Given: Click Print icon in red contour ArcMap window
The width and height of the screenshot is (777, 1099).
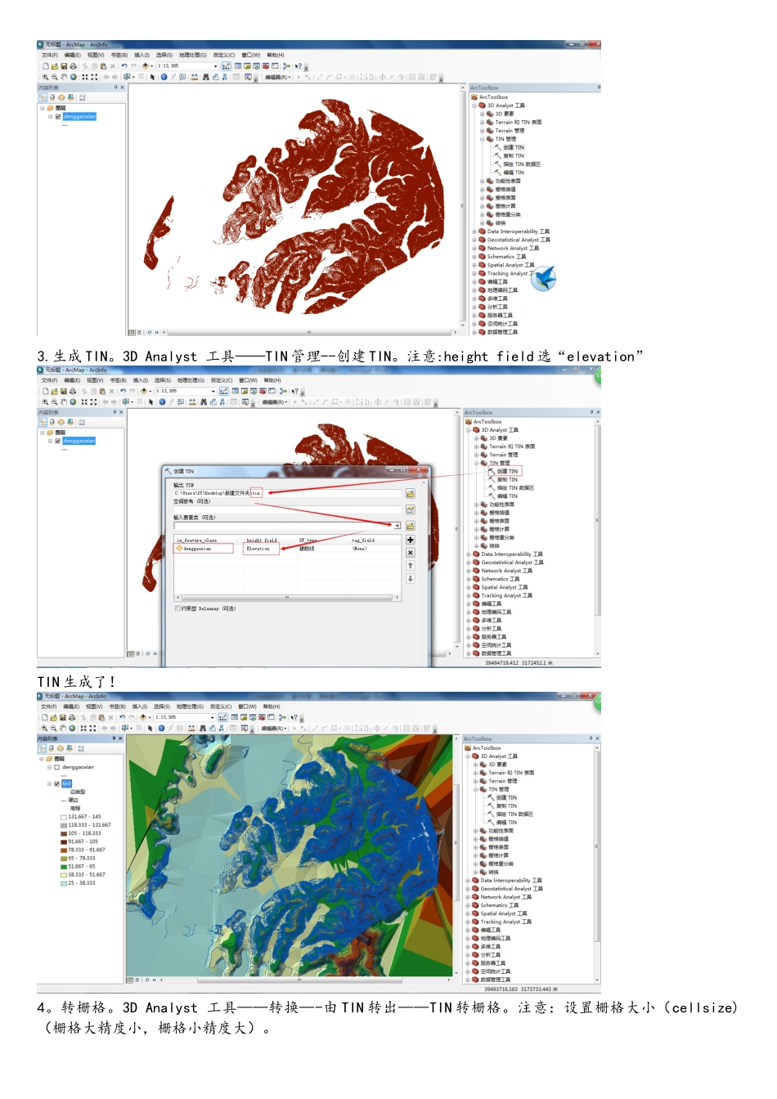Looking at the screenshot, I should click(73, 66).
